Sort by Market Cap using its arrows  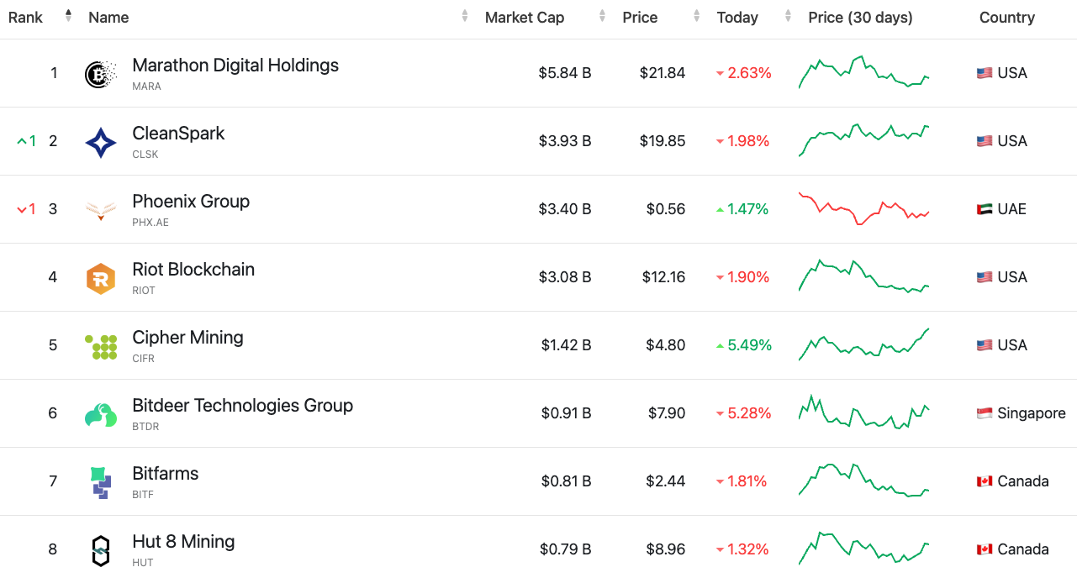tap(602, 17)
